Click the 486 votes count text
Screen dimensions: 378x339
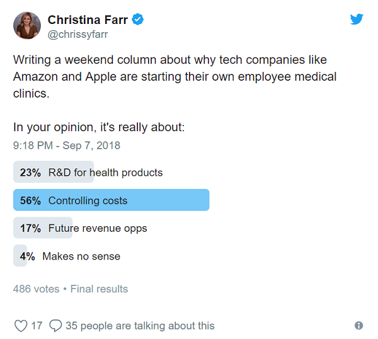(x=35, y=289)
